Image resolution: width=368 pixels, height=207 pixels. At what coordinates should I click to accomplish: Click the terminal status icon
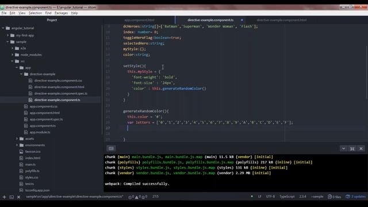pyautogui.click(x=11, y=197)
